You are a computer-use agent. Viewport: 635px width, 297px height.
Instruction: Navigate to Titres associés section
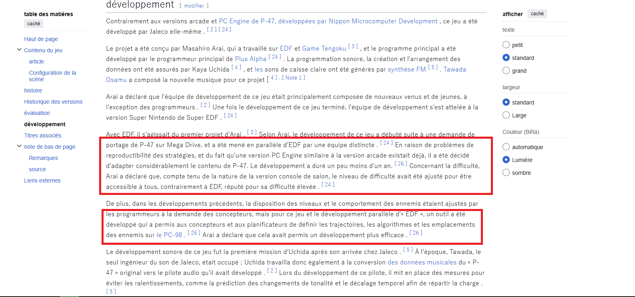click(43, 135)
